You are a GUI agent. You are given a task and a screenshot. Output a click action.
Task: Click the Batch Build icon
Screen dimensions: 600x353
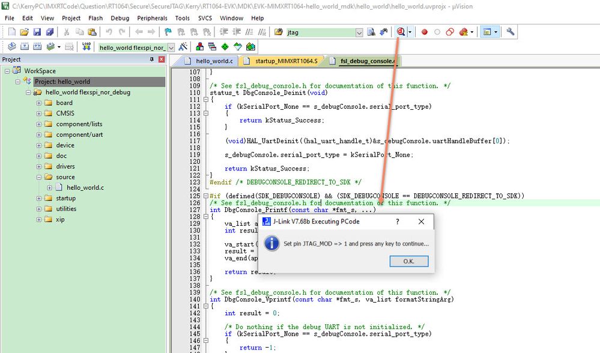tap(50, 47)
